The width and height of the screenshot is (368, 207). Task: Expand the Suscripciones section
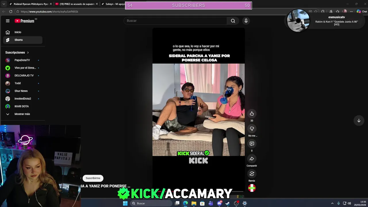[x=17, y=53]
